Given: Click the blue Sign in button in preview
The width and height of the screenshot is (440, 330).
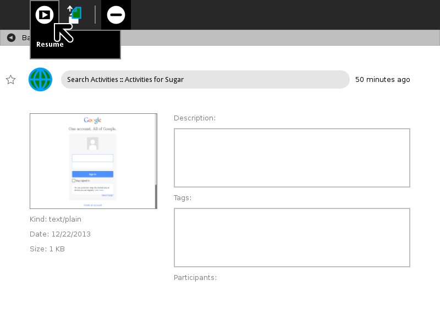Looking at the screenshot, I should [92, 174].
